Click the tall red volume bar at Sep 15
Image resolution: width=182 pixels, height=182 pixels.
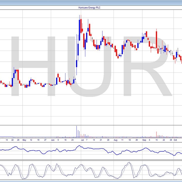156,134
